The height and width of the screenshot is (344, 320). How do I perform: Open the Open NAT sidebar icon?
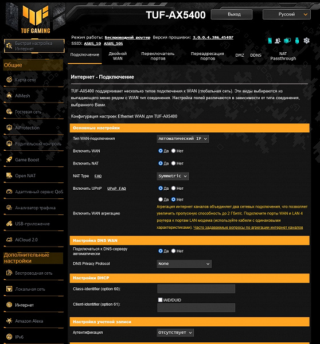tap(9, 175)
